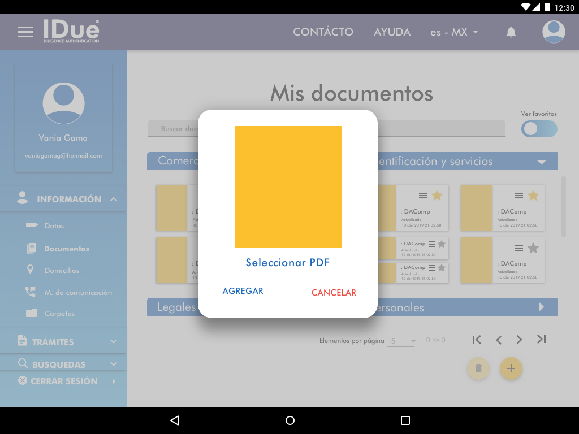Screen dimensions: 579x434
Task: Toggle favorite star on second-row right card
Action: pyautogui.click(x=533, y=248)
